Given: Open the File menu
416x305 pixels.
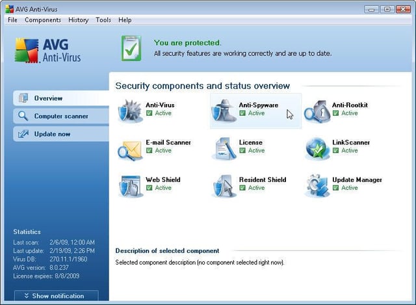Looking at the screenshot, I should point(12,20).
